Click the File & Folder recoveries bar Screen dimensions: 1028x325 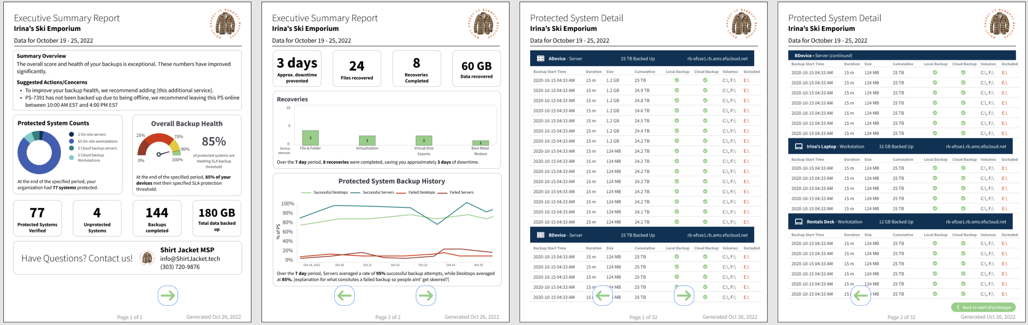click(x=310, y=138)
